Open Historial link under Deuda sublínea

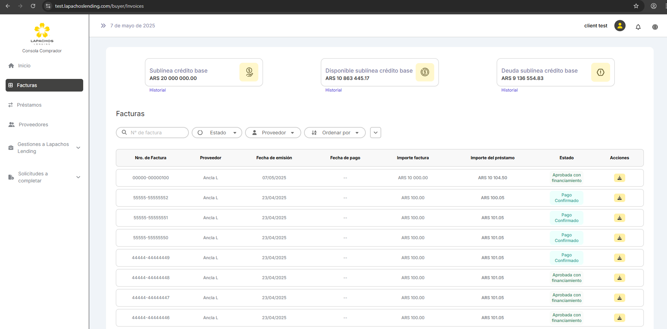pyautogui.click(x=509, y=90)
